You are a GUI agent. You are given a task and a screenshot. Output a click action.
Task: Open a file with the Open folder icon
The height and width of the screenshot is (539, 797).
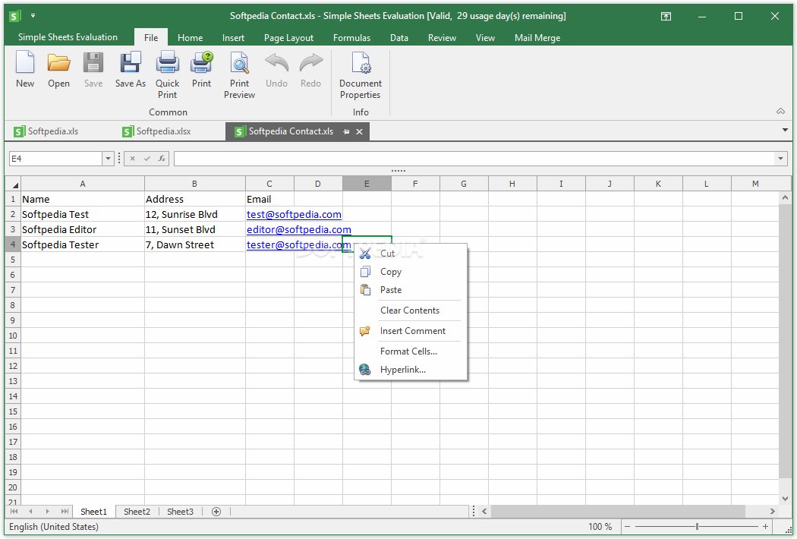pyautogui.click(x=58, y=70)
